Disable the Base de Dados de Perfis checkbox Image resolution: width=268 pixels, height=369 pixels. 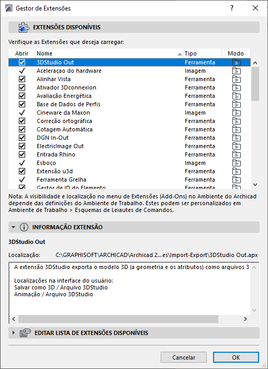pyautogui.click(x=22, y=104)
